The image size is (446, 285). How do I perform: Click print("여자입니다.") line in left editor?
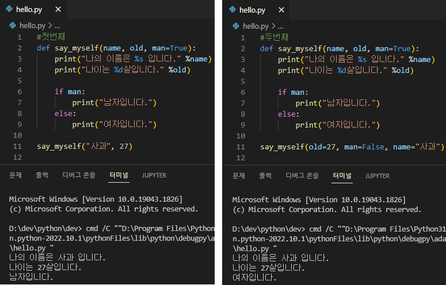click(x=115, y=124)
